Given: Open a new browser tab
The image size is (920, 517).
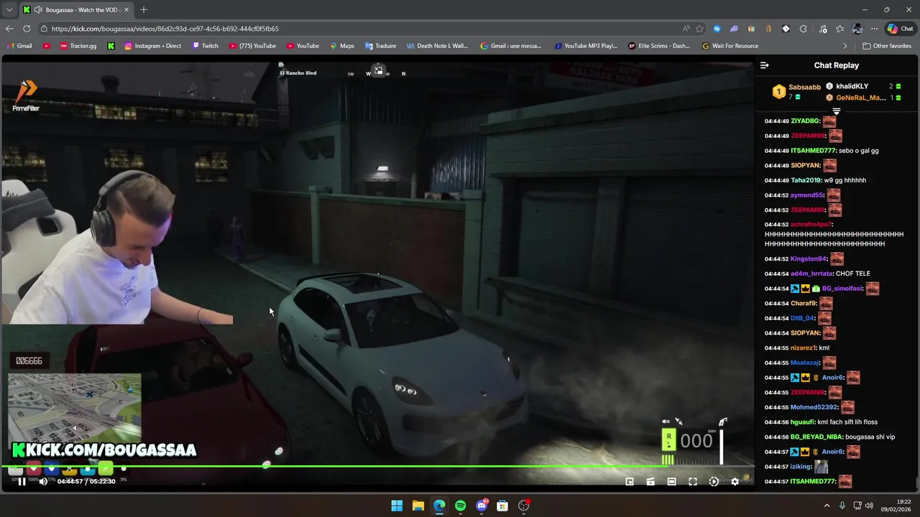Looking at the screenshot, I should click(x=144, y=10).
